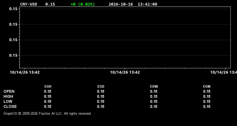Click the GraphCIX Fracton AI copyright notice
The width and height of the screenshot is (237, 126).
(47, 113)
